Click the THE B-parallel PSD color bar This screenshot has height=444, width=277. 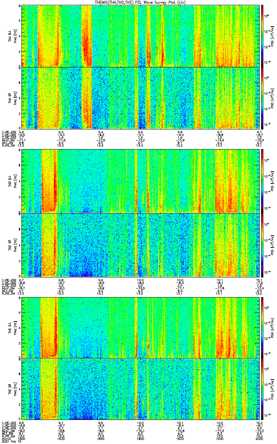(x=262, y=389)
